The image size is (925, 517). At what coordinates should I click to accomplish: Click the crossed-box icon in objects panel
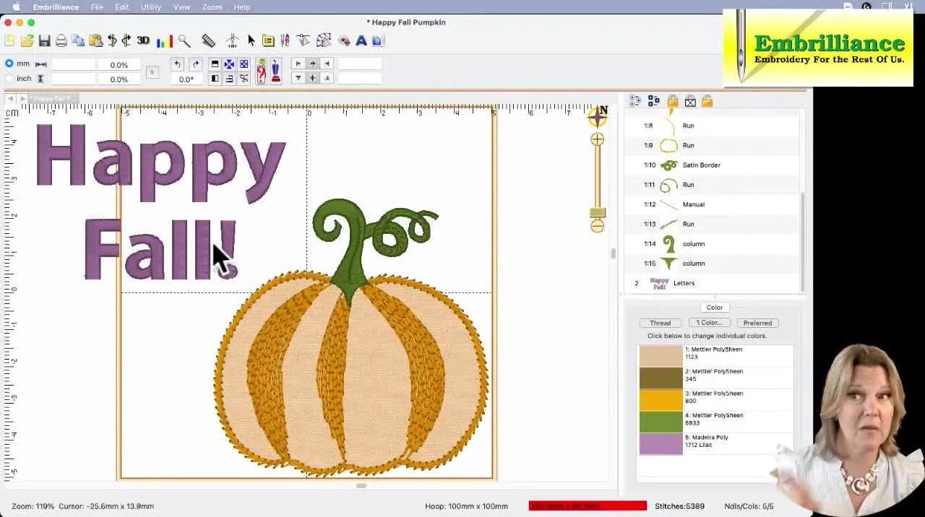pyautogui.click(x=690, y=101)
